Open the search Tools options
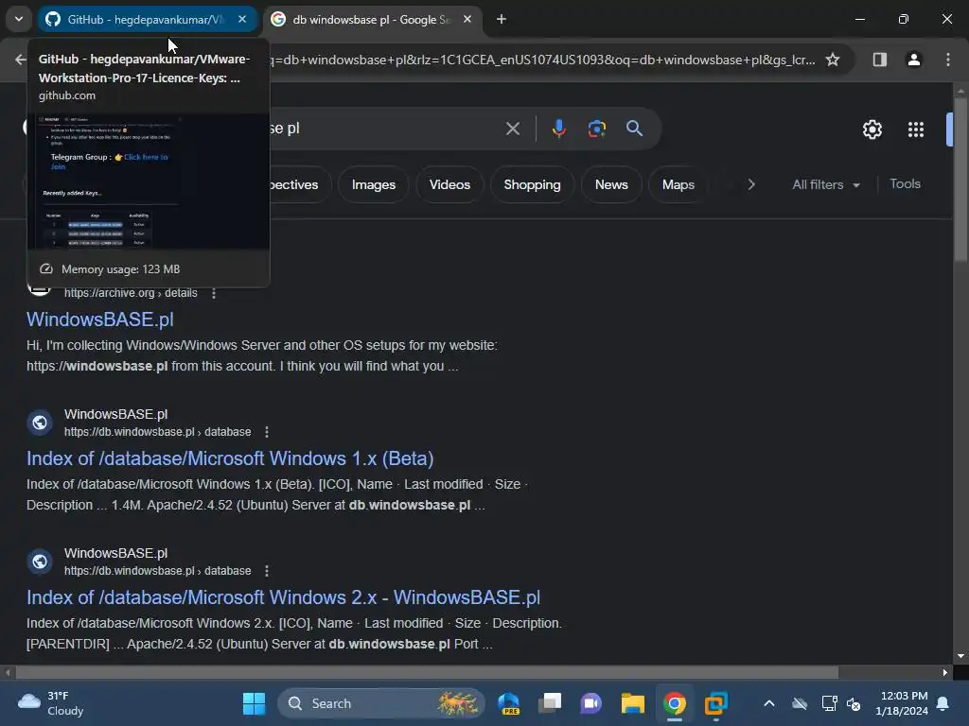This screenshot has height=726, width=969. 905,184
